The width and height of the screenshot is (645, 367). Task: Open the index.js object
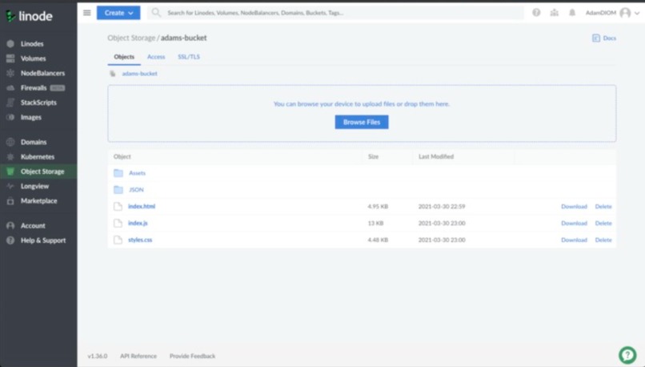pos(138,224)
